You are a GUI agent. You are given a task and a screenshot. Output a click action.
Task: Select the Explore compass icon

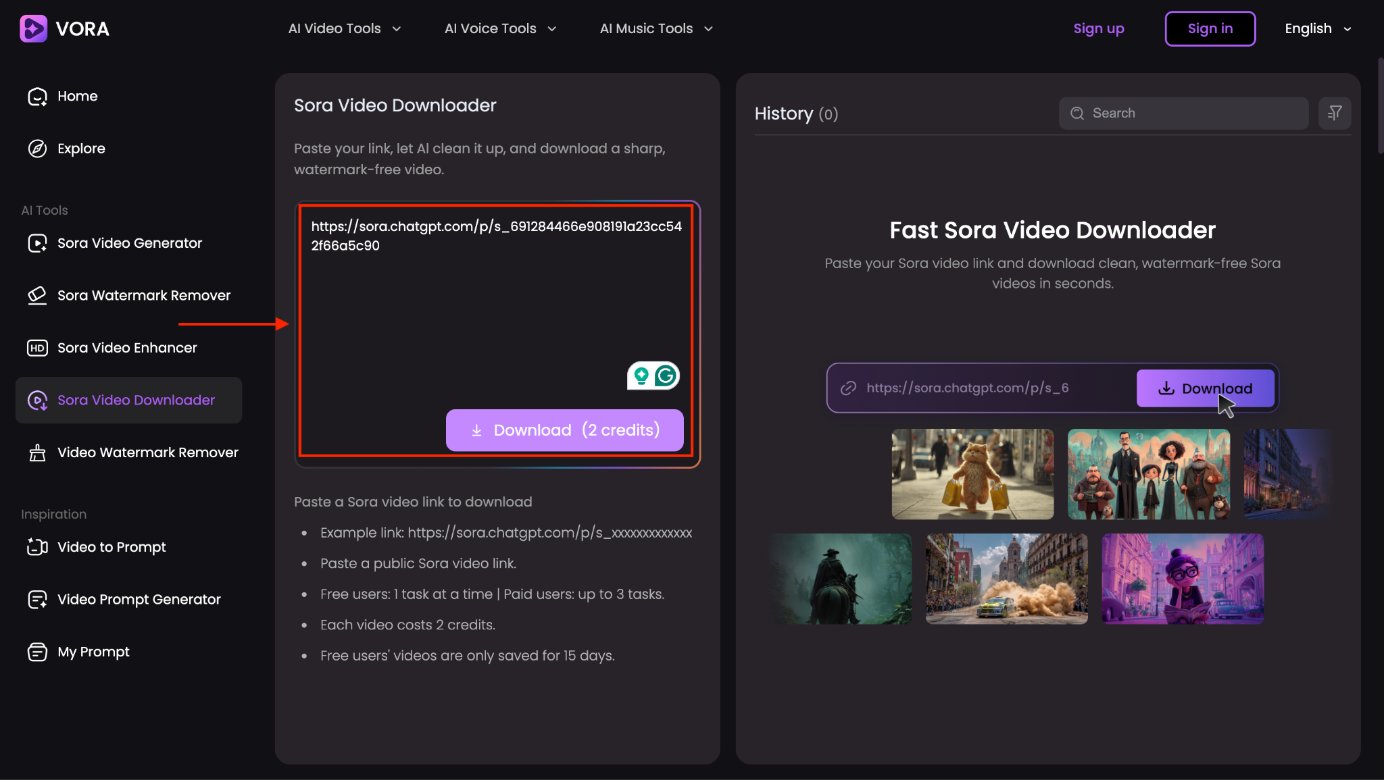[x=37, y=148]
